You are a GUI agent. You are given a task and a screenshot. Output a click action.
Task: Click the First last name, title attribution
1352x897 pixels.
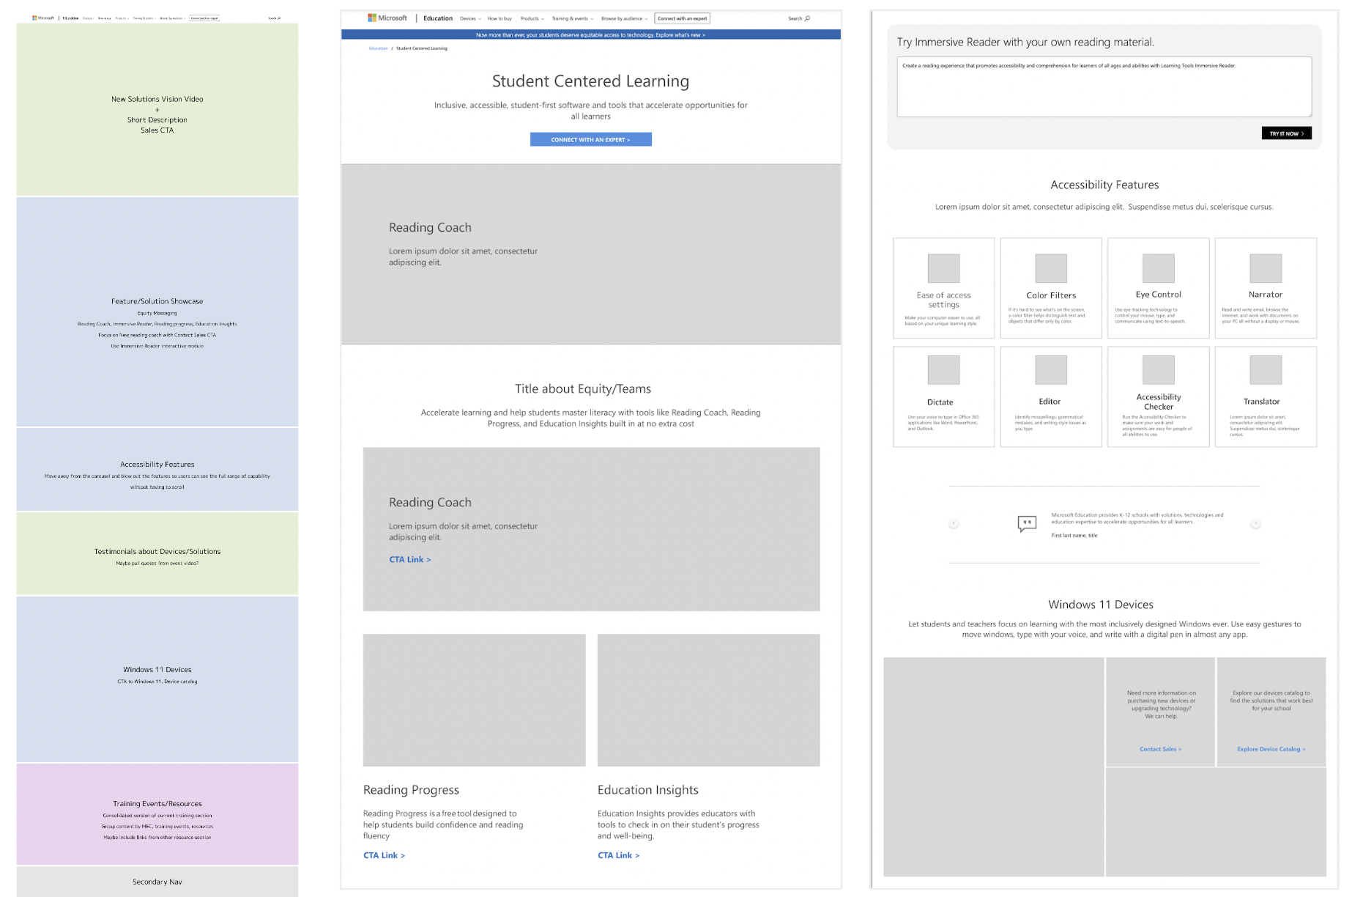(1074, 536)
